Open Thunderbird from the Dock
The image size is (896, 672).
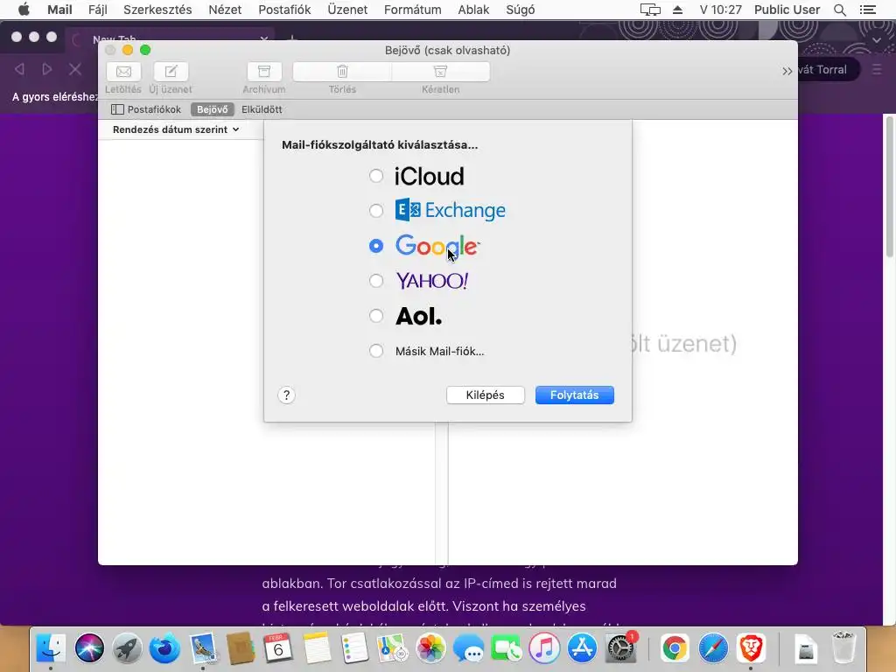coord(164,648)
